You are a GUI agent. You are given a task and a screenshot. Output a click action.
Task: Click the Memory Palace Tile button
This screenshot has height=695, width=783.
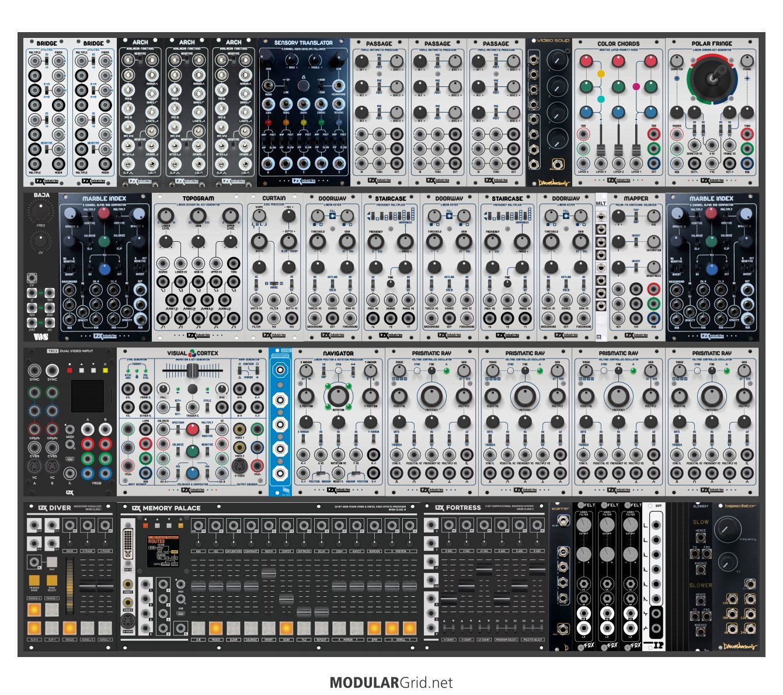click(x=303, y=628)
